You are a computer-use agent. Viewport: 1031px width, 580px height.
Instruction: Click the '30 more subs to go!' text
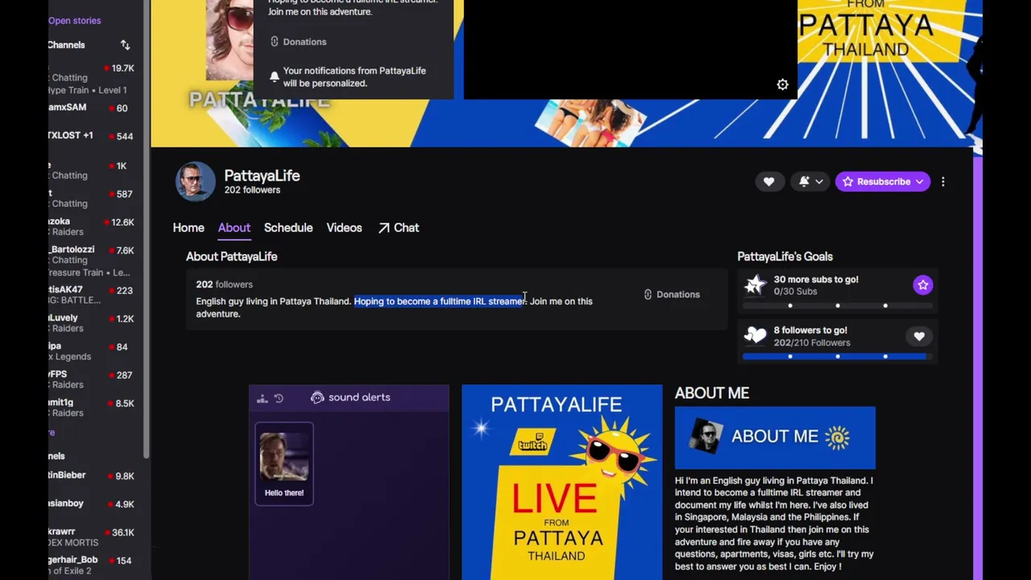pyautogui.click(x=816, y=280)
